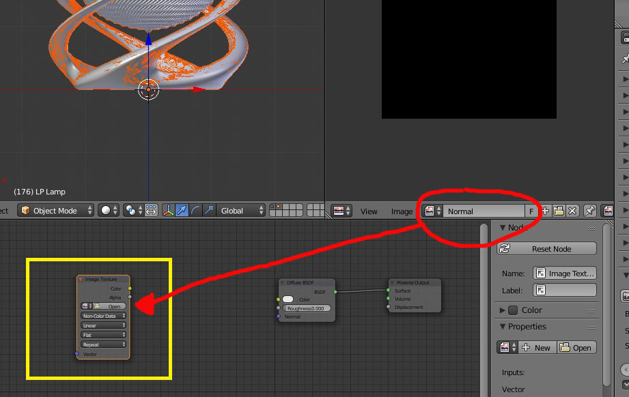Screen dimensions: 629x397
Task: Click the viewport shading sphere icon
Action: [x=105, y=211]
